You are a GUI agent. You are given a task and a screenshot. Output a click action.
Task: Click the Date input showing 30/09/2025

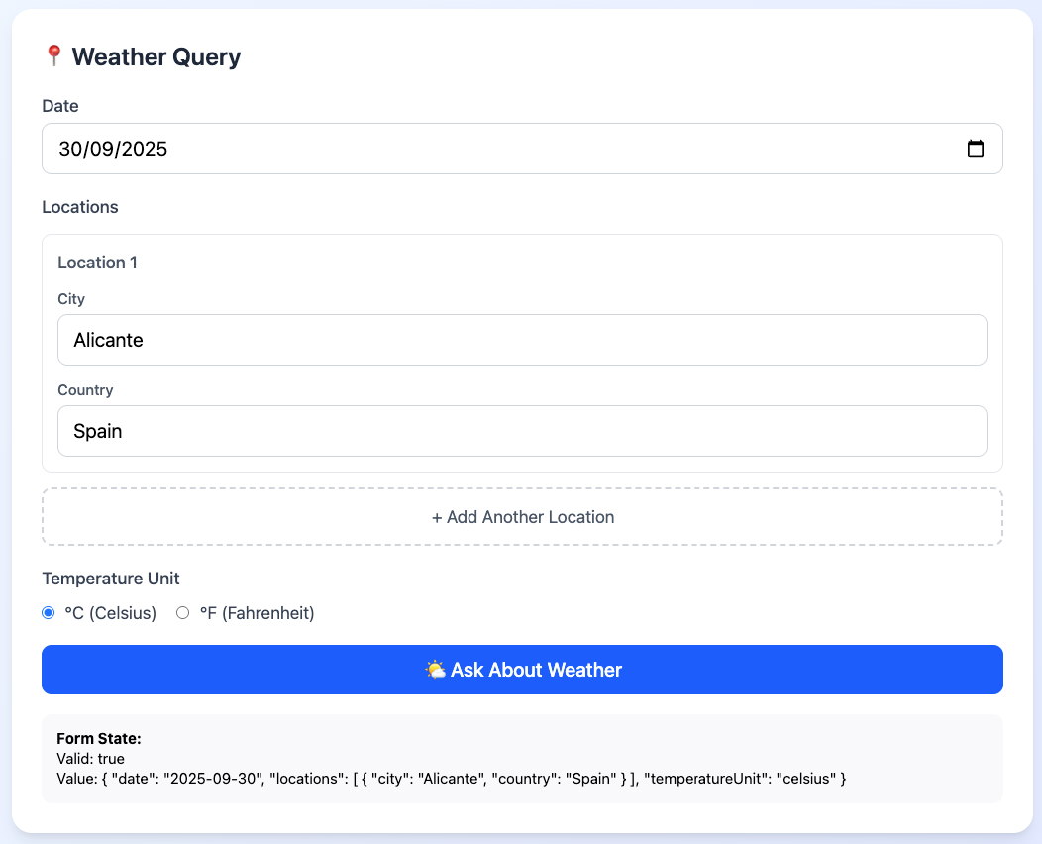tap(522, 149)
